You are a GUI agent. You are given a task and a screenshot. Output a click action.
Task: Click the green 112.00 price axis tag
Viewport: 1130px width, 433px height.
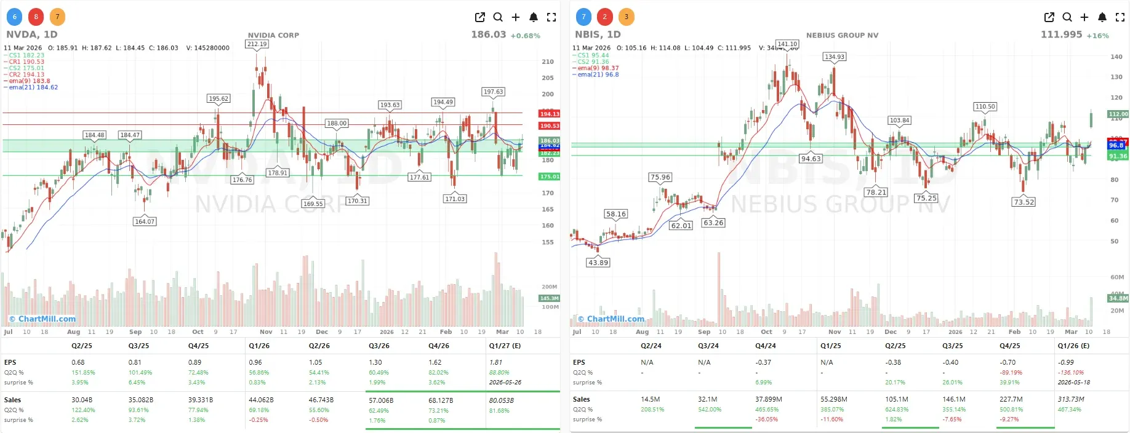pos(1118,114)
